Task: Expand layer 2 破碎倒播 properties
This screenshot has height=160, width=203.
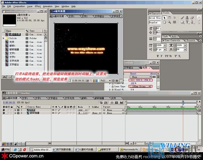Action: point(15,113)
